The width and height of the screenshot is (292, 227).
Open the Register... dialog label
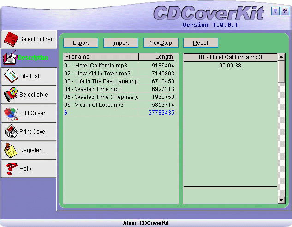tap(32, 150)
